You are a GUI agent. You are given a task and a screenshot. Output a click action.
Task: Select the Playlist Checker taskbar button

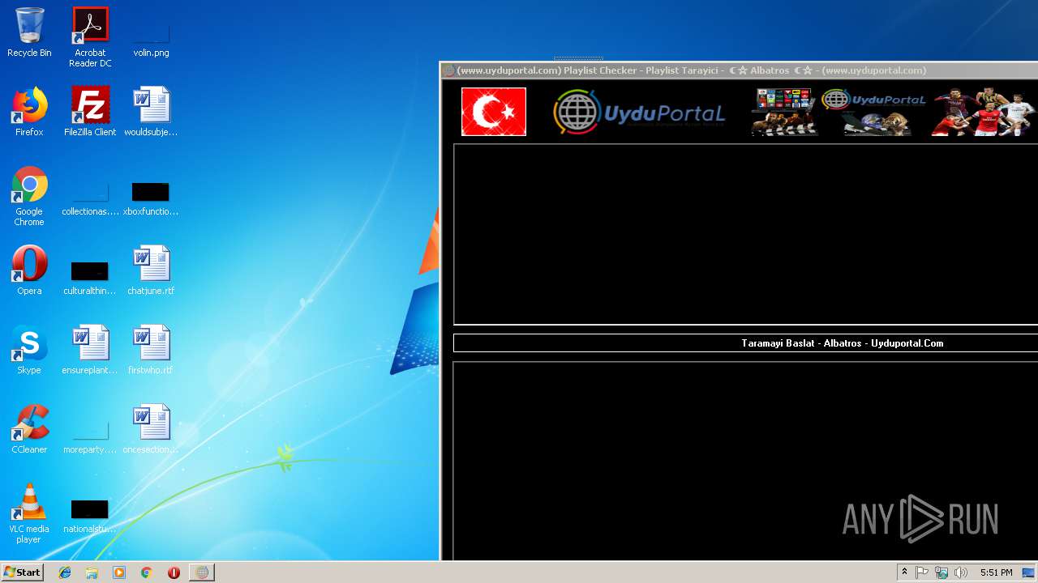202,572
